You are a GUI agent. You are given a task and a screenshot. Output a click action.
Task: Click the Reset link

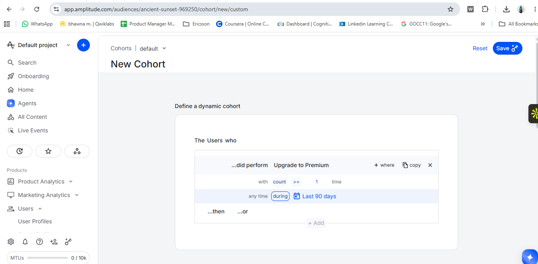point(480,48)
